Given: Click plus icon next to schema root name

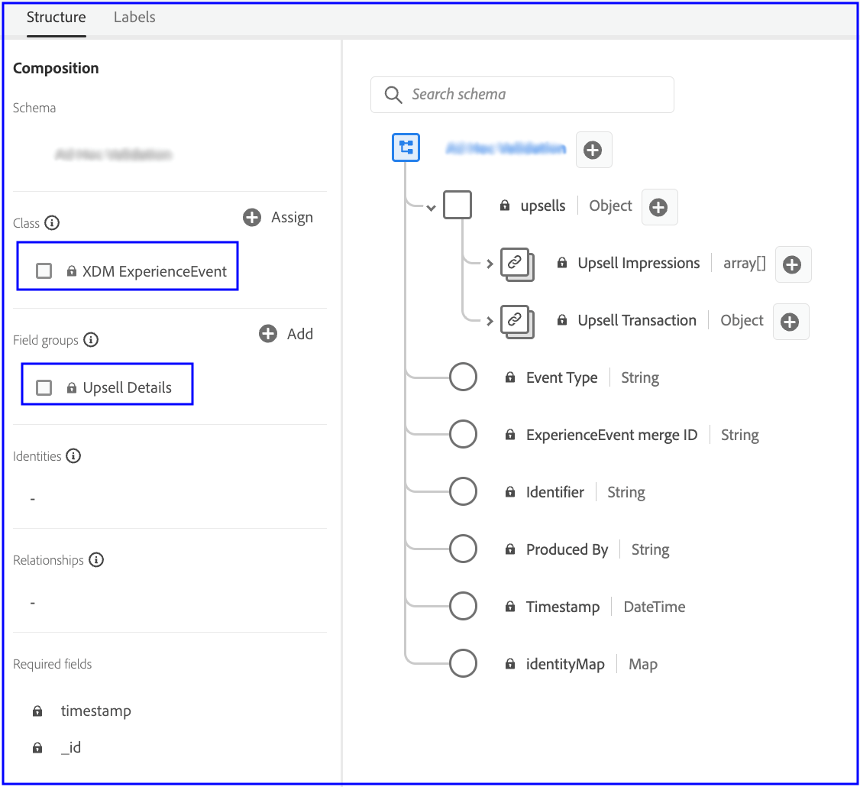Looking at the screenshot, I should tap(593, 151).
